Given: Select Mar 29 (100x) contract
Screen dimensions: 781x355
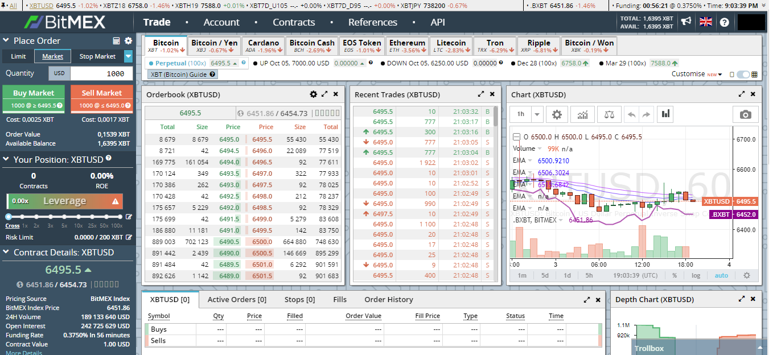Looking at the screenshot, I should 638,63.
